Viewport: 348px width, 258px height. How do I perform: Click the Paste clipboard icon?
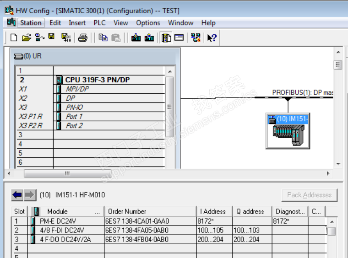[x=116, y=38]
